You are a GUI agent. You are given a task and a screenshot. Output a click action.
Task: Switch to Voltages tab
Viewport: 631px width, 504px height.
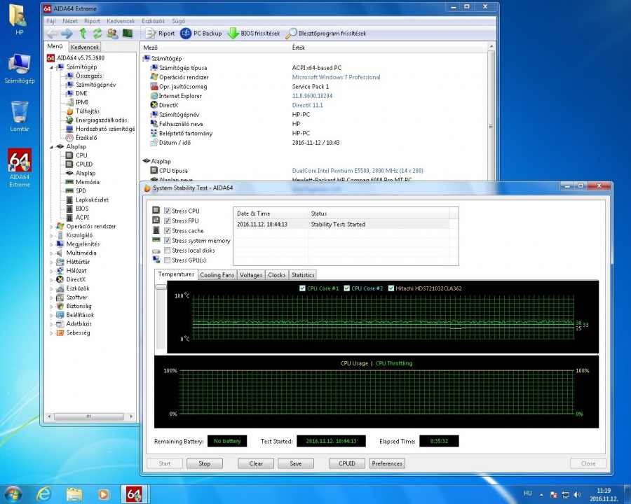pos(251,275)
